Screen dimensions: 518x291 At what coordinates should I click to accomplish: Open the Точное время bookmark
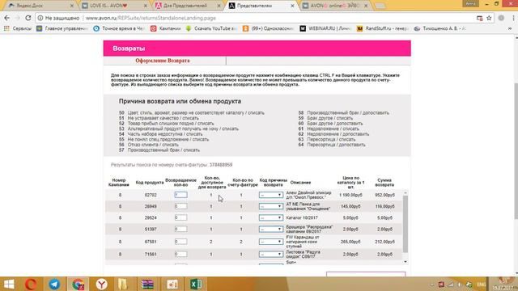(x=119, y=29)
